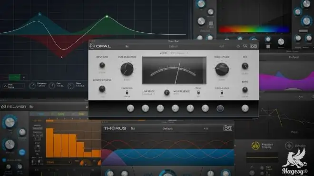The height and width of the screenshot is (176, 314).
Task: Open Default preset menu in right-side plugin
Action: 294,57
